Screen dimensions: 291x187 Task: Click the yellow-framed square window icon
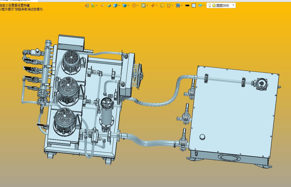pyautogui.click(x=162, y=6)
